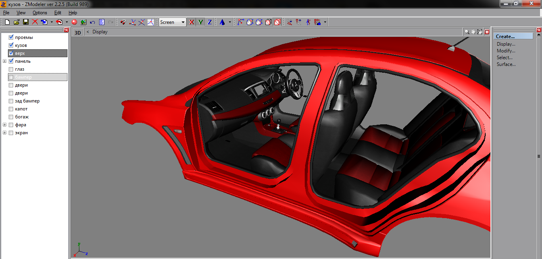Select the кузов object in the list
This screenshot has height=259, width=542.
(21, 45)
